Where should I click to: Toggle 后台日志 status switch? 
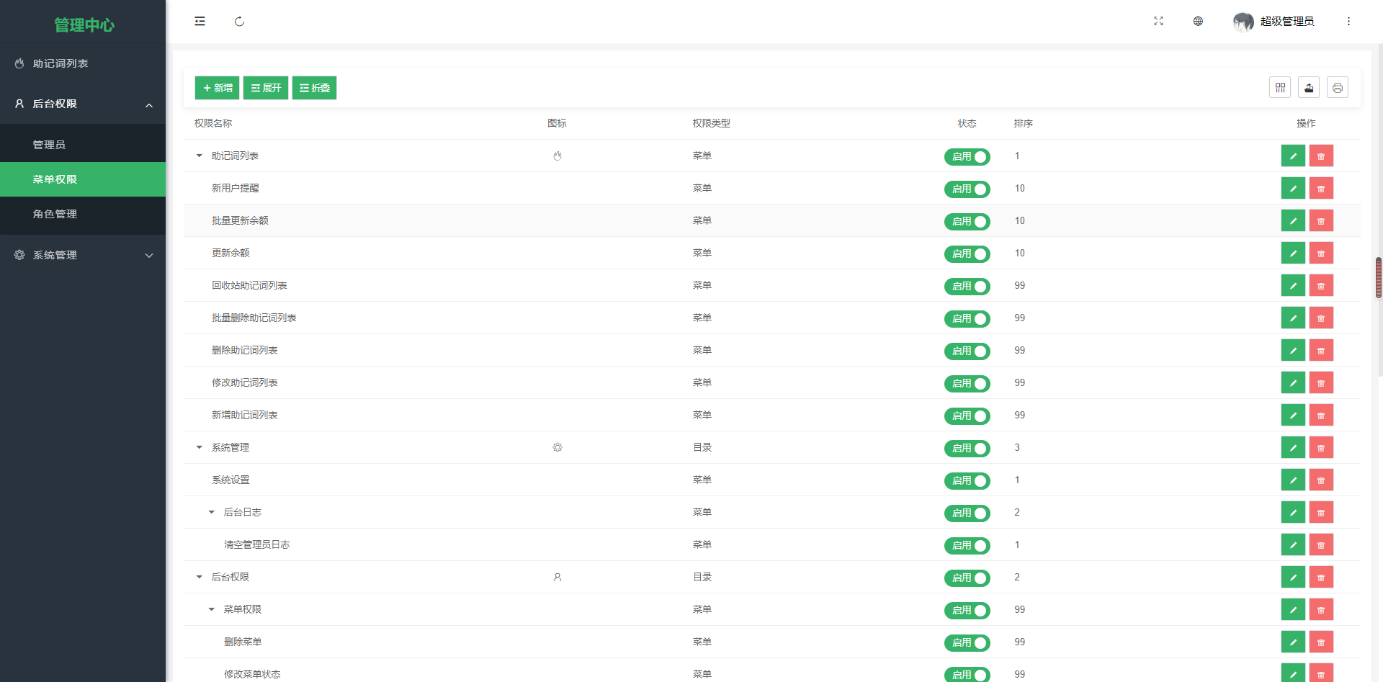967,513
